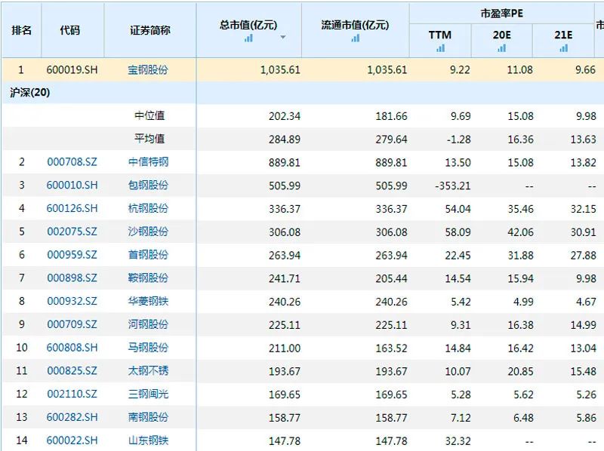Open stock code 600808.SH link
This screenshot has height=451, width=604.
pos(72,348)
